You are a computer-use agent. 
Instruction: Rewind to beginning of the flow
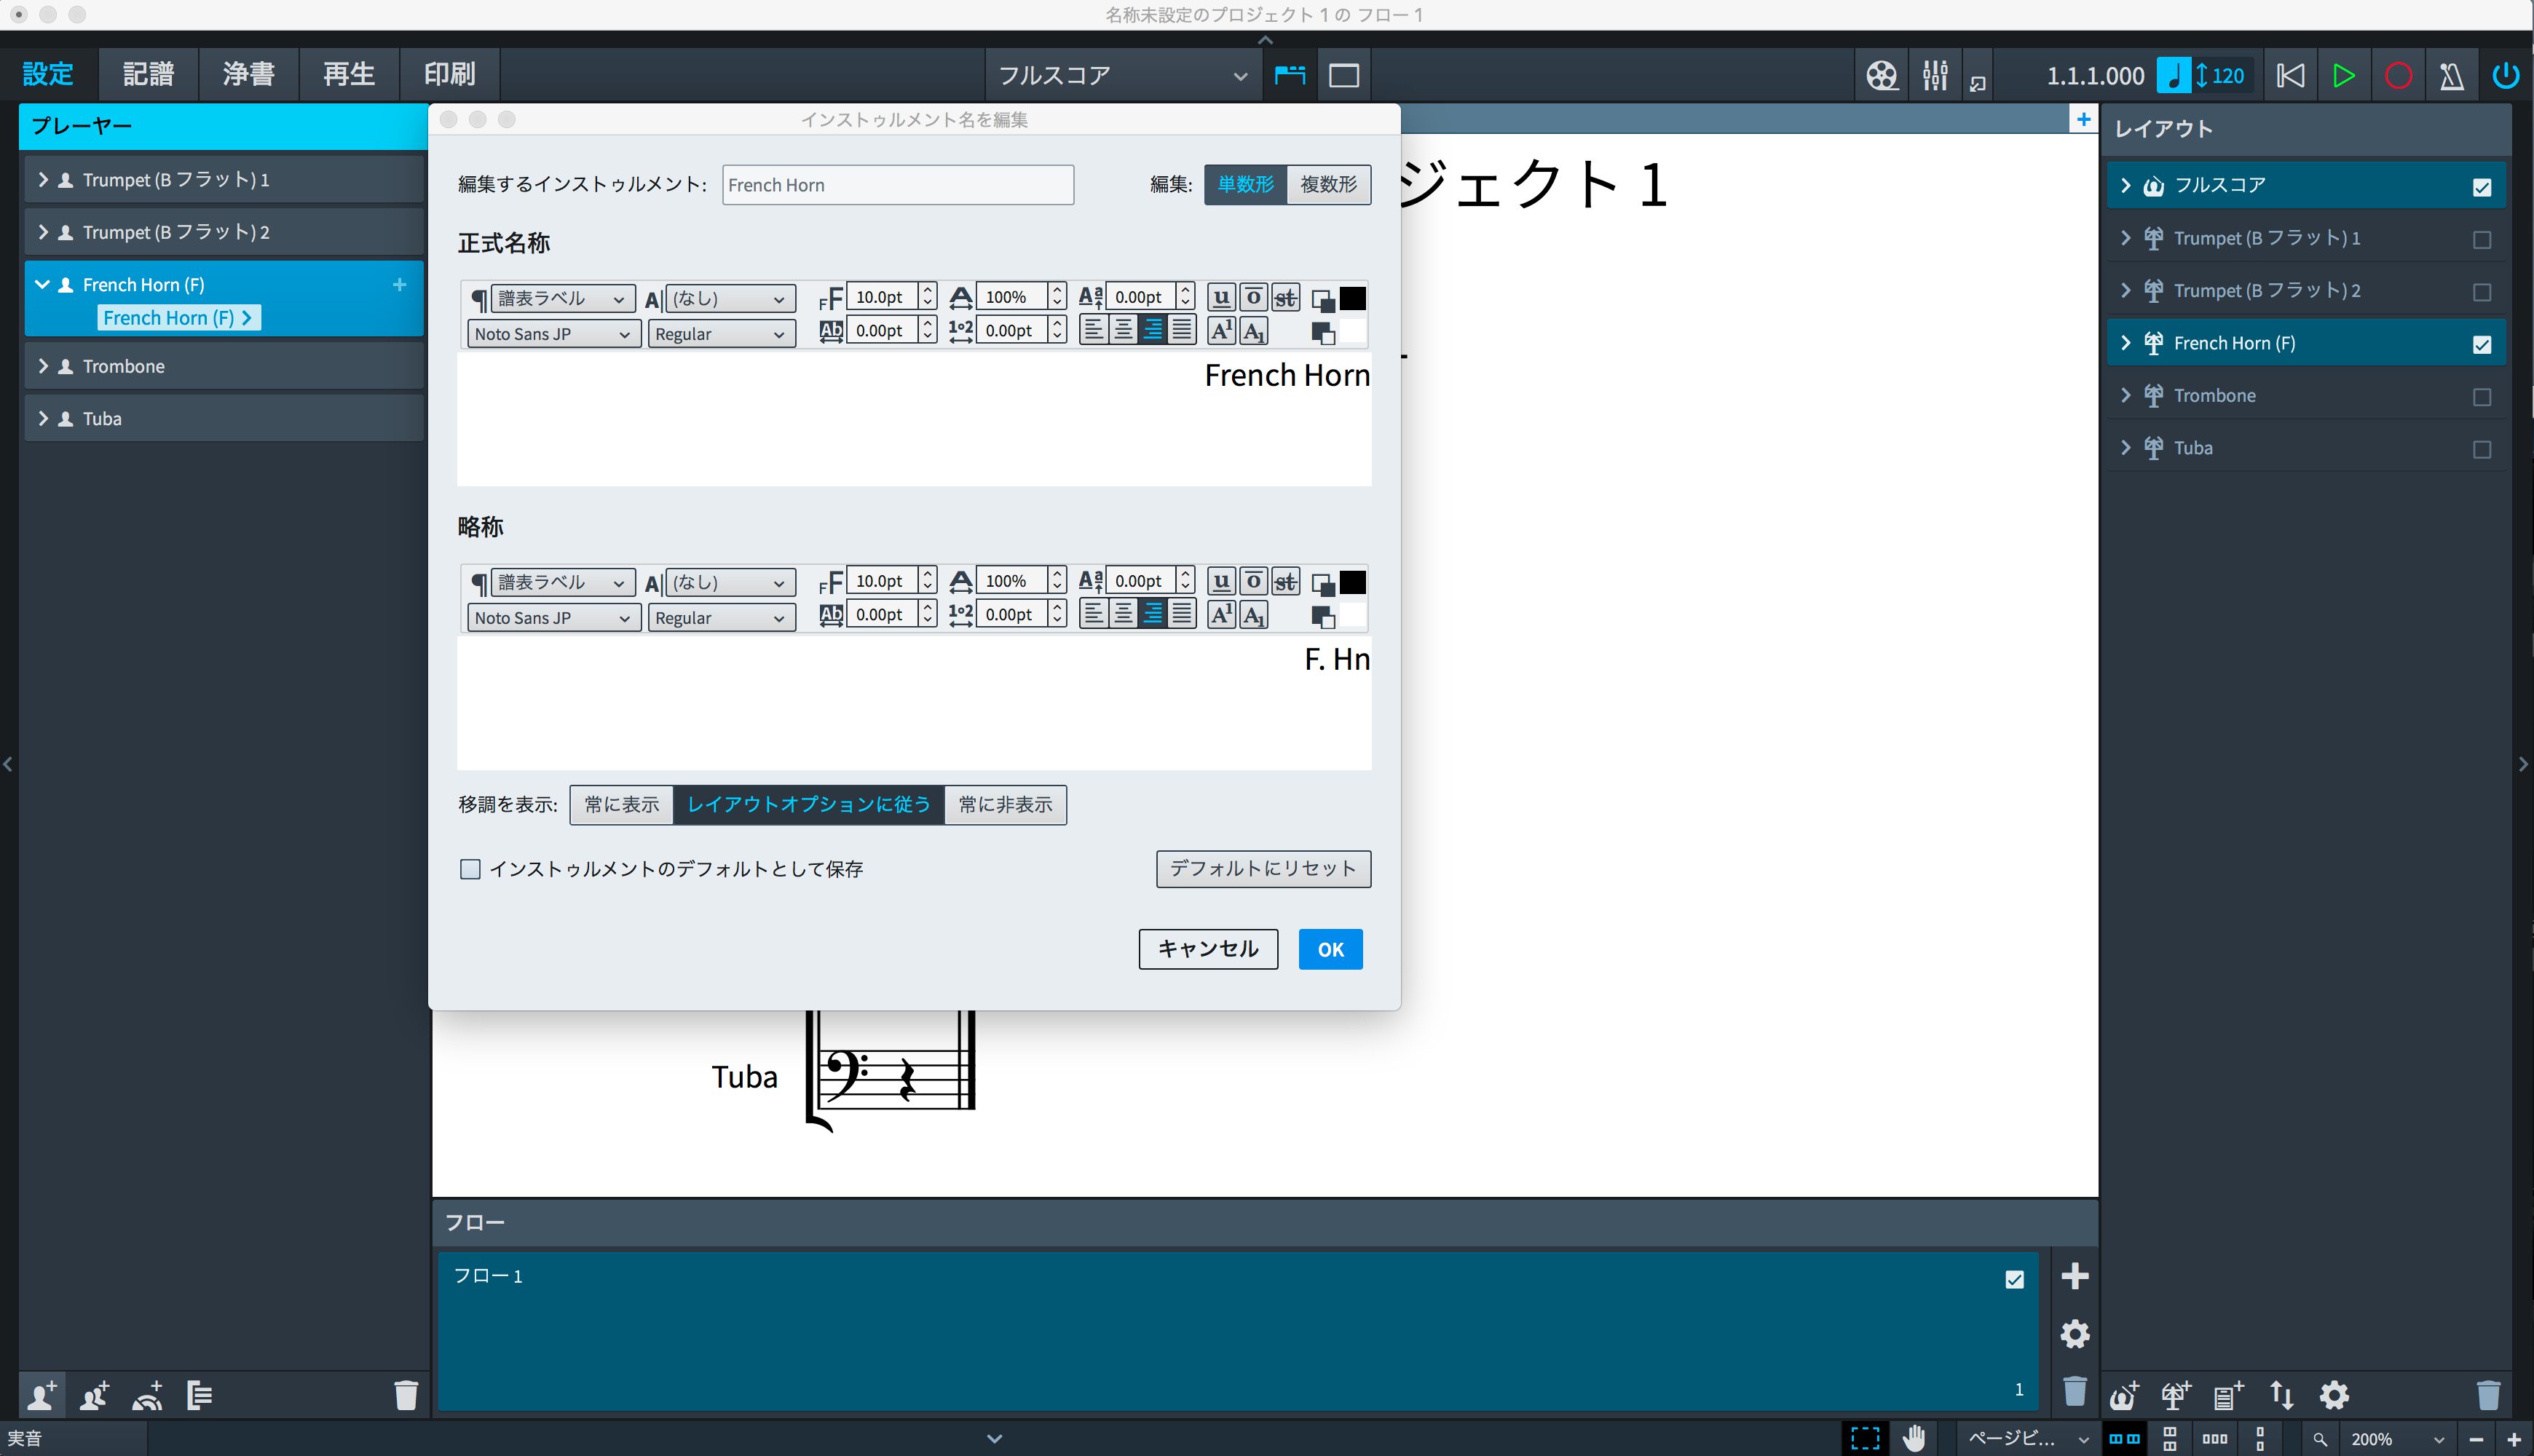(x=2290, y=76)
